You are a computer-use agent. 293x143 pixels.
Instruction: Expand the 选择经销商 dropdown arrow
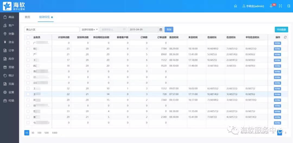click(97, 29)
